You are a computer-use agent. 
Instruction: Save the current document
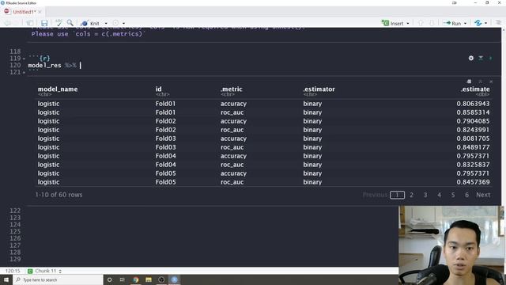[44, 23]
